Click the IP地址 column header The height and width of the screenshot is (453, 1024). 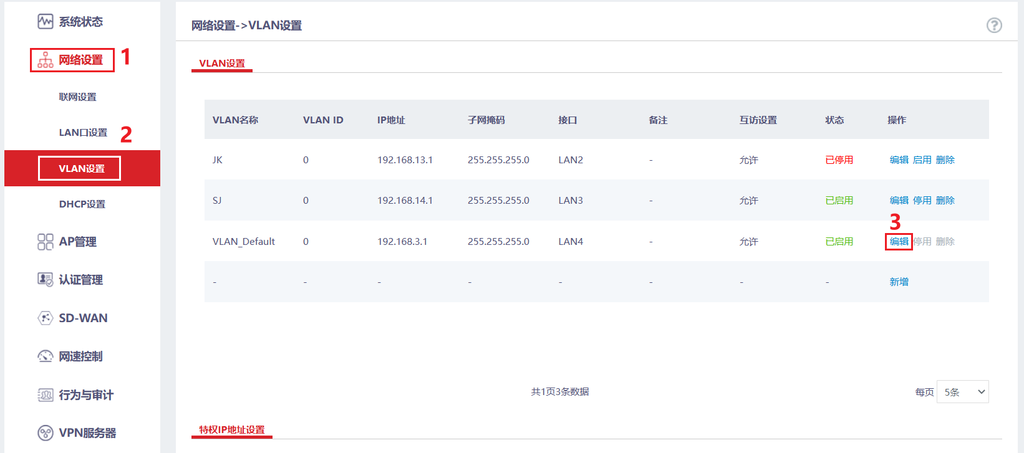pos(391,120)
